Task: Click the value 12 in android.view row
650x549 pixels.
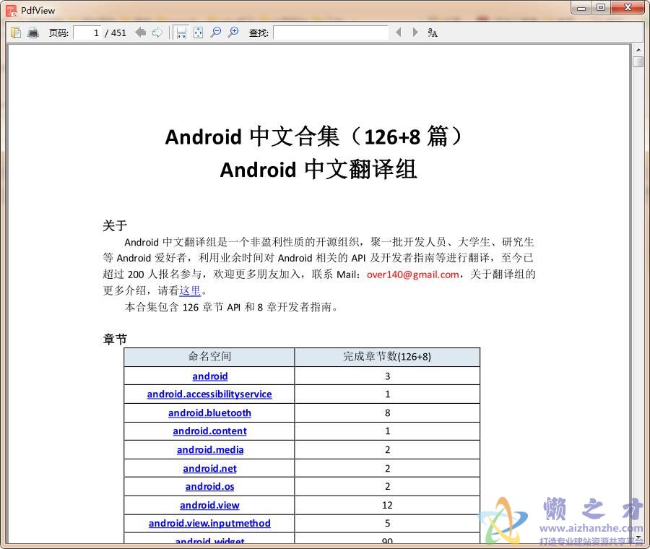Action: (x=387, y=505)
